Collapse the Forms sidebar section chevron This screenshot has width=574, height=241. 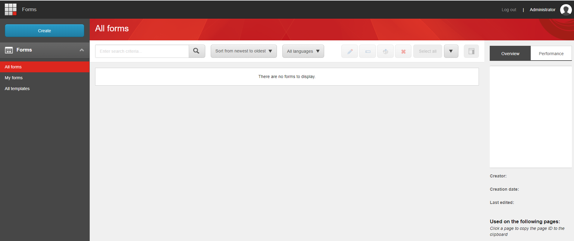coord(82,50)
